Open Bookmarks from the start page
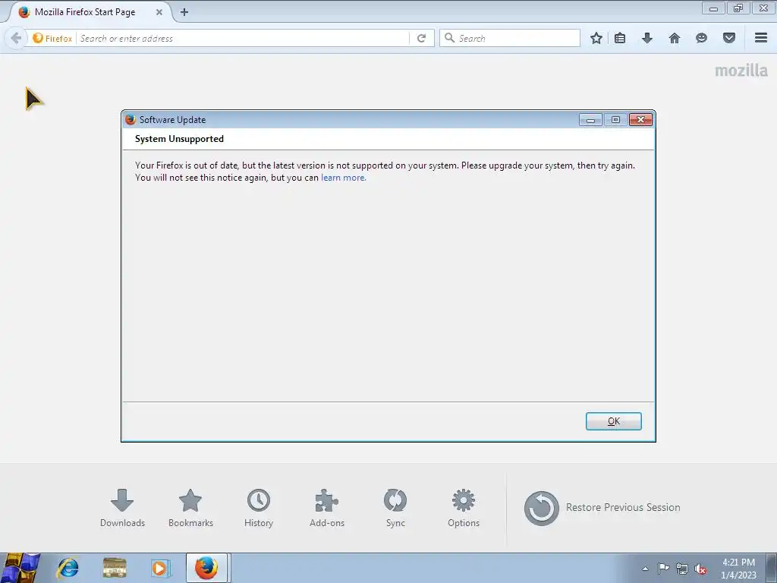 pyautogui.click(x=190, y=508)
